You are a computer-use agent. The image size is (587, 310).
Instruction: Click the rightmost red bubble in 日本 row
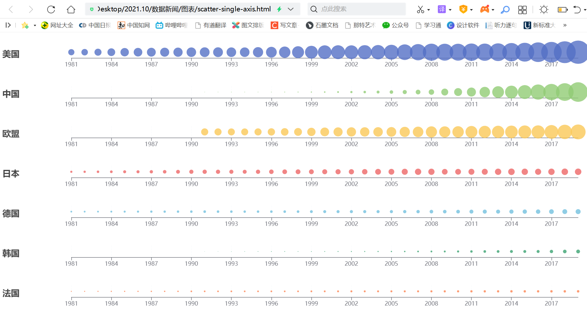[578, 172]
